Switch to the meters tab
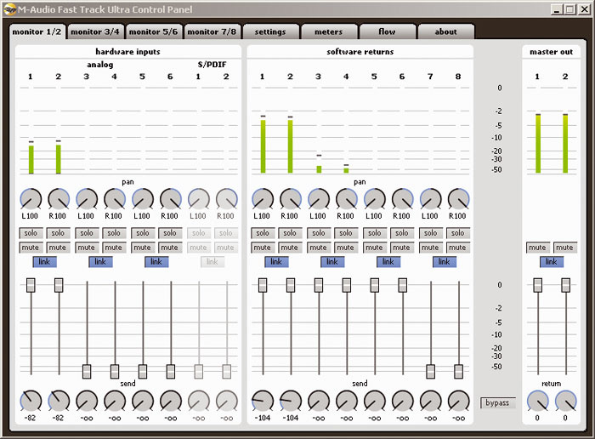The height and width of the screenshot is (439, 595). [x=329, y=31]
